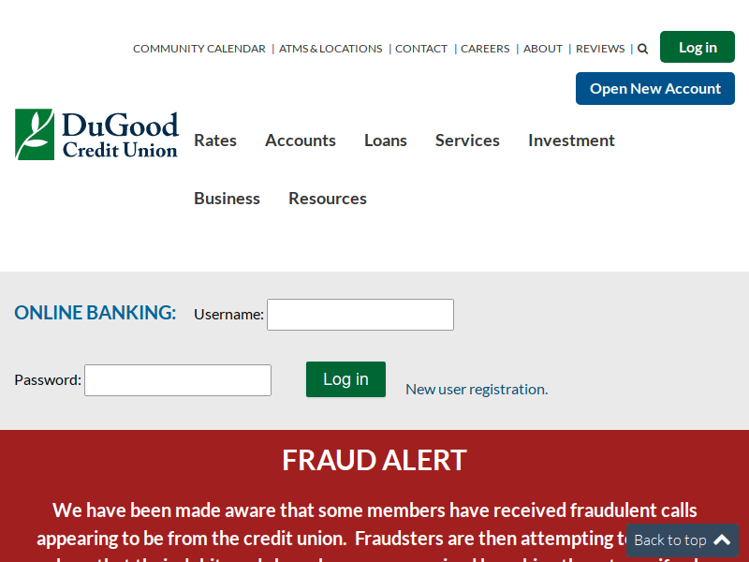Screen dimensions: 749x562
Task: Follow the New user registration link
Action: pyautogui.click(x=477, y=390)
